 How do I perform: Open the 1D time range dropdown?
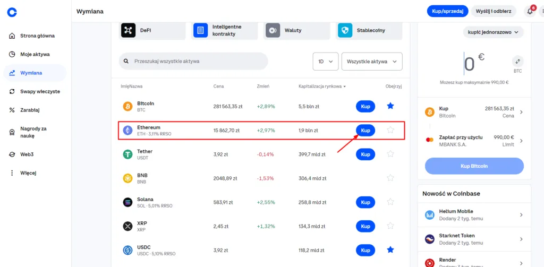point(326,62)
